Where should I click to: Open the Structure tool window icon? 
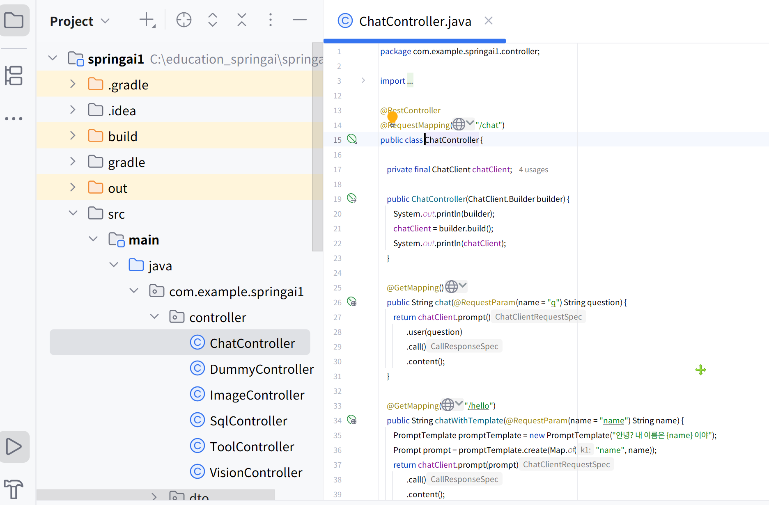coord(14,76)
